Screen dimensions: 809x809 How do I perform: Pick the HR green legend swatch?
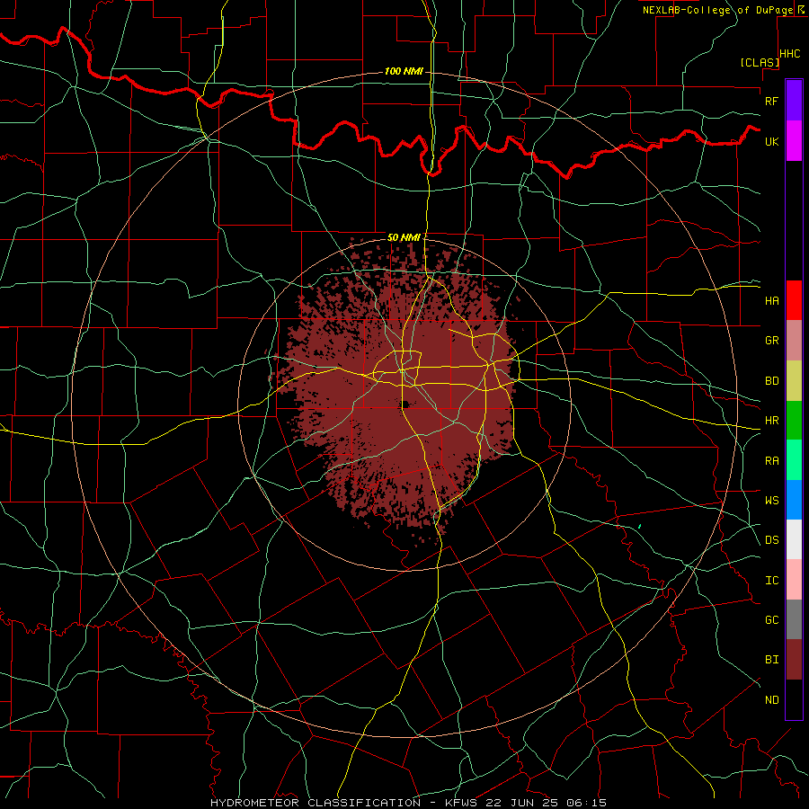[794, 421]
